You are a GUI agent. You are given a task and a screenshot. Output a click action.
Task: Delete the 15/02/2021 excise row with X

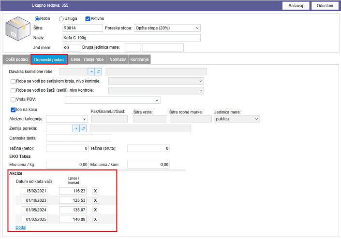tap(95, 191)
